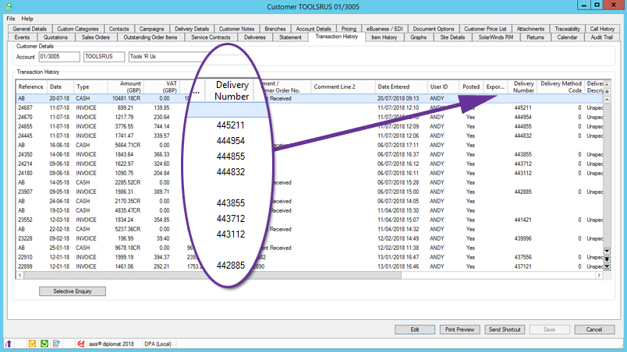Click the Posted column header
Image resolution: width=627 pixels, height=352 pixels.
(471, 86)
